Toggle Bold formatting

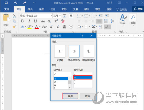click(x=22, y=21)
